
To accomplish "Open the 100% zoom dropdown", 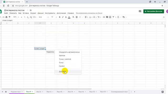I will [x=16, y=17].
